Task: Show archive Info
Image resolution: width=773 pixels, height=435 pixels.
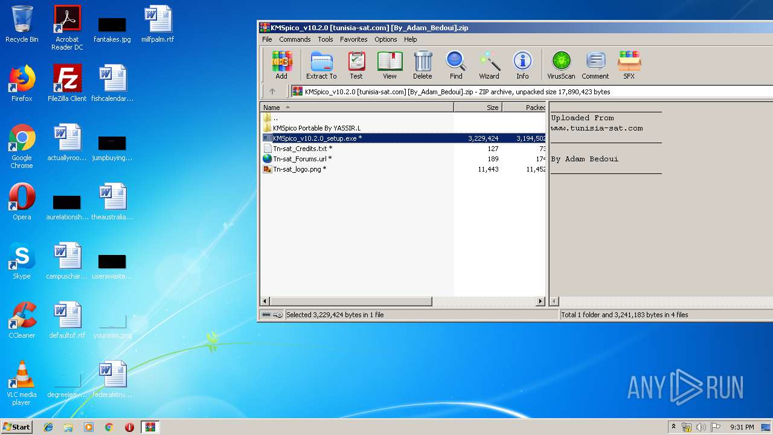Action: (522, 65)
